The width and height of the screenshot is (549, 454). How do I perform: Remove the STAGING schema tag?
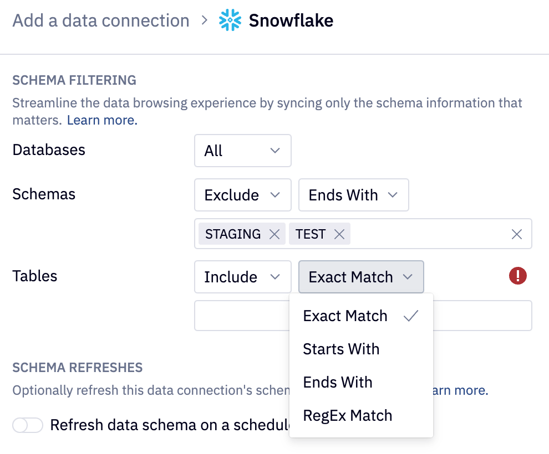(274, 234)
